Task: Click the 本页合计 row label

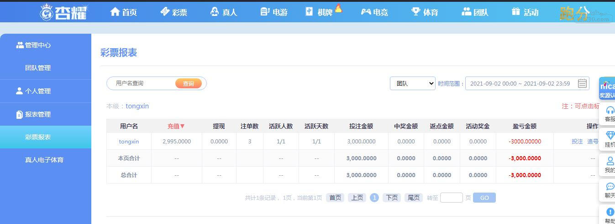Action: tap(129, 158)
